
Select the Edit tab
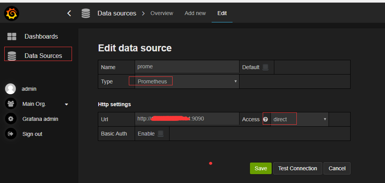click(222, 13)
